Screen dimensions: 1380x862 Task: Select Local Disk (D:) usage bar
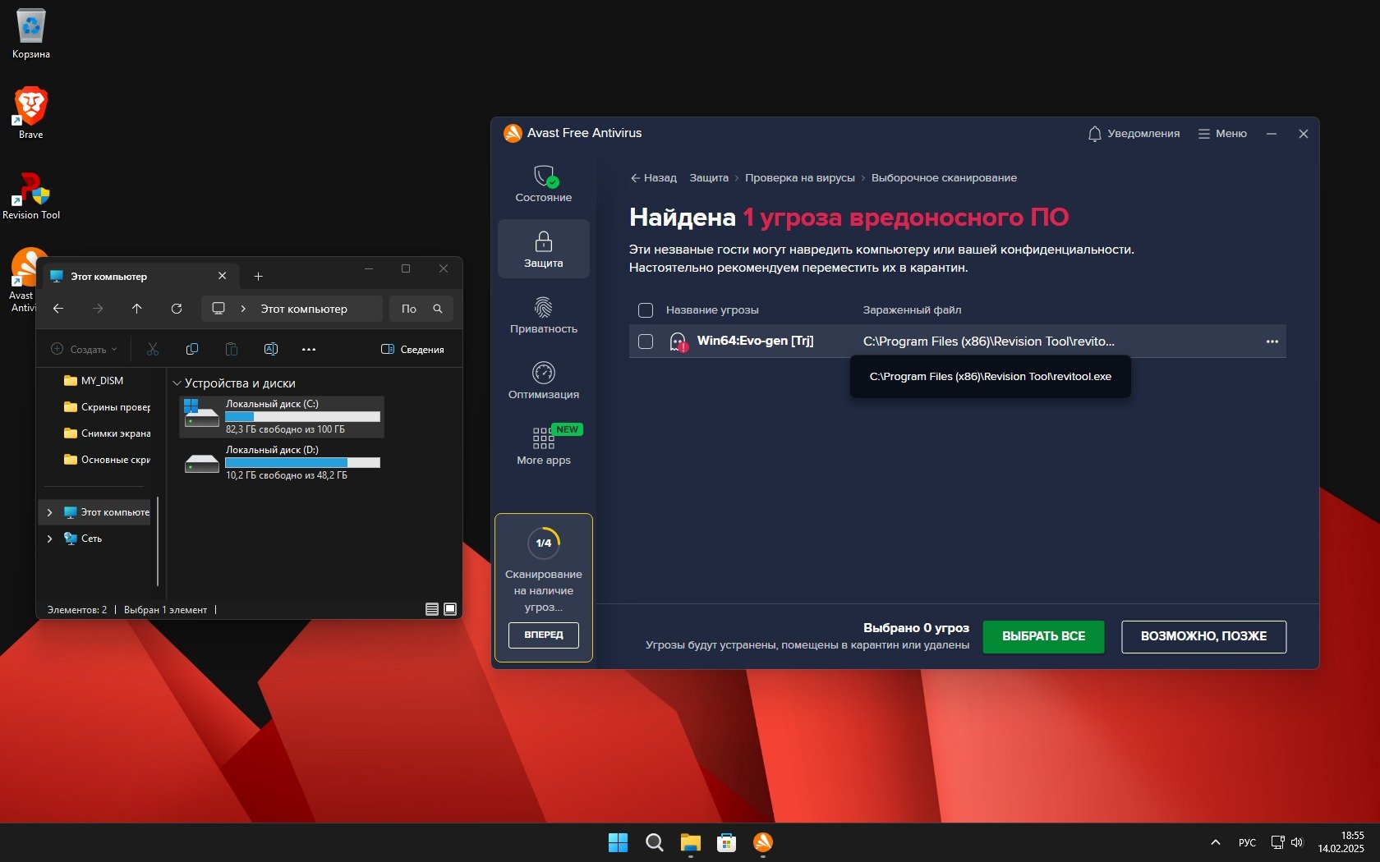[x=302, y=462]
